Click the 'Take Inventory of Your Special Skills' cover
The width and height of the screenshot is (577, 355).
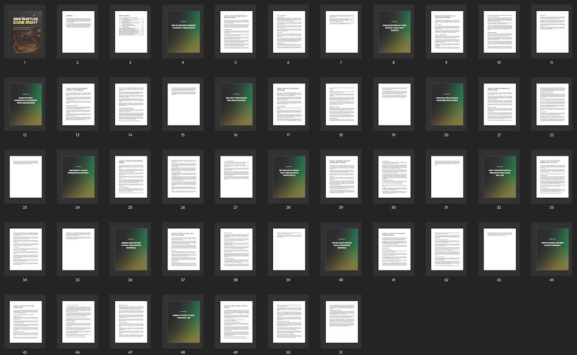(394, 32)
